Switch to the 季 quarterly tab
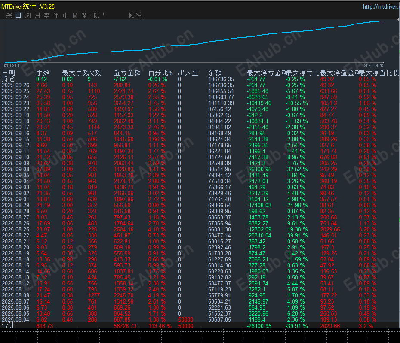Image resolution: width=400 pixels, height=343 pixels. [47, 15]
